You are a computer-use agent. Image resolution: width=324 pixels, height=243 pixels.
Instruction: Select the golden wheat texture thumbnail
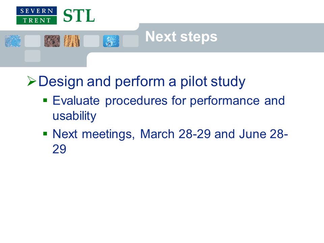[x=72, y=41]
